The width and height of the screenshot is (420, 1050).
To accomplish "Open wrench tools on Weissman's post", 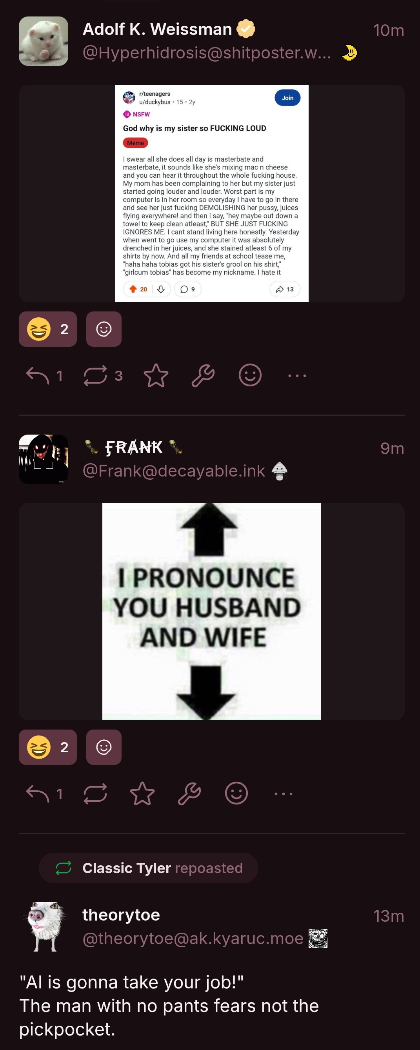I will click(203, 375).
